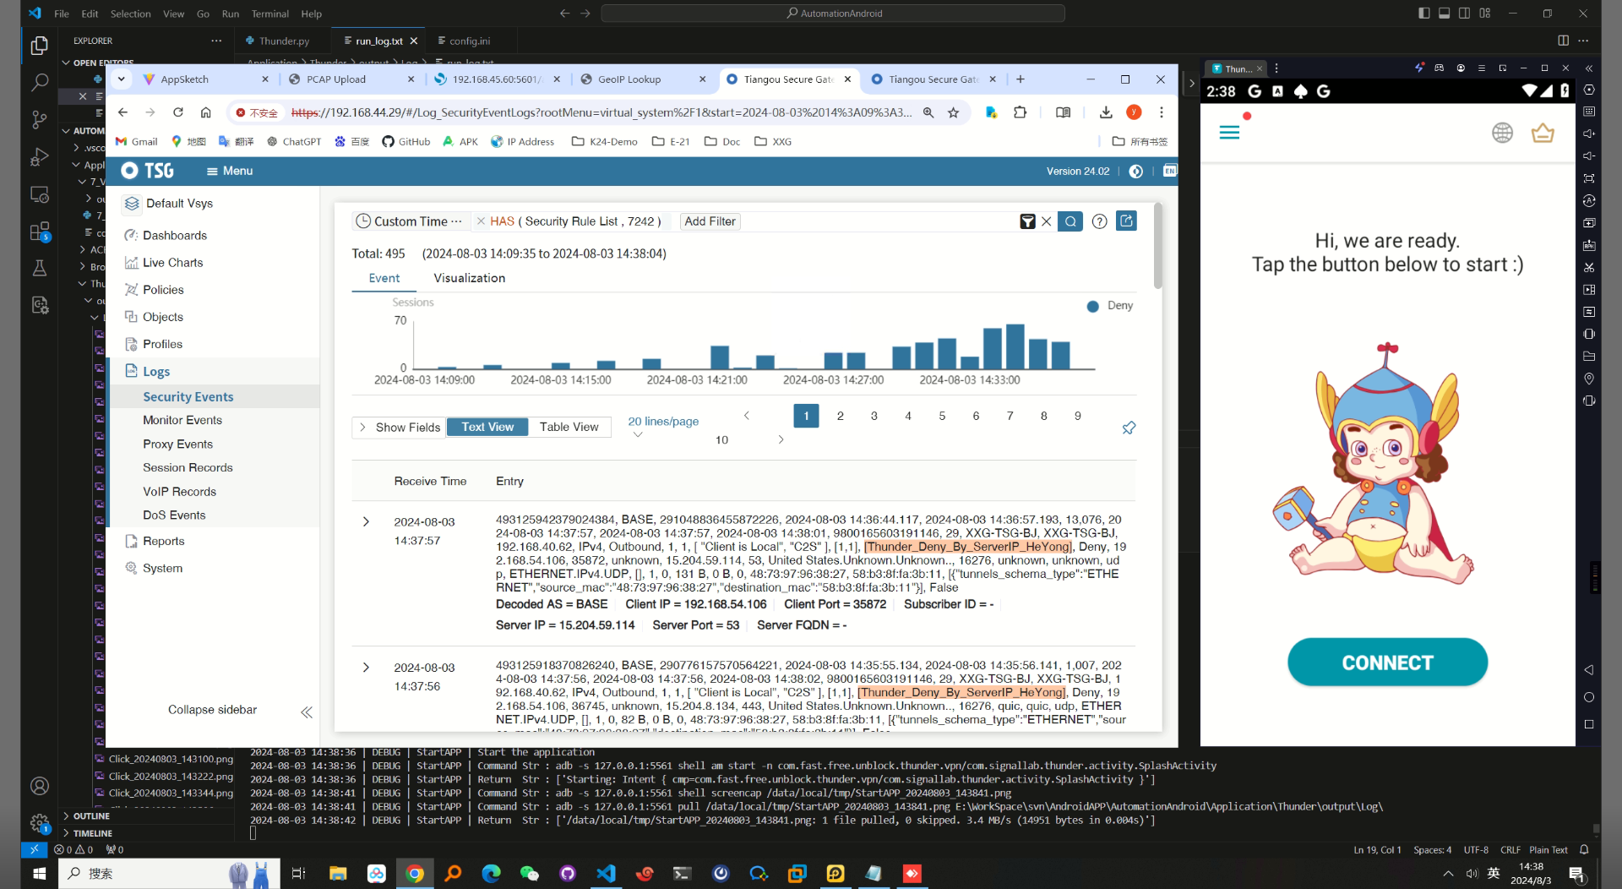
Task: Switch to Table View
Action: pyautogui.click(x=569, y=427)
